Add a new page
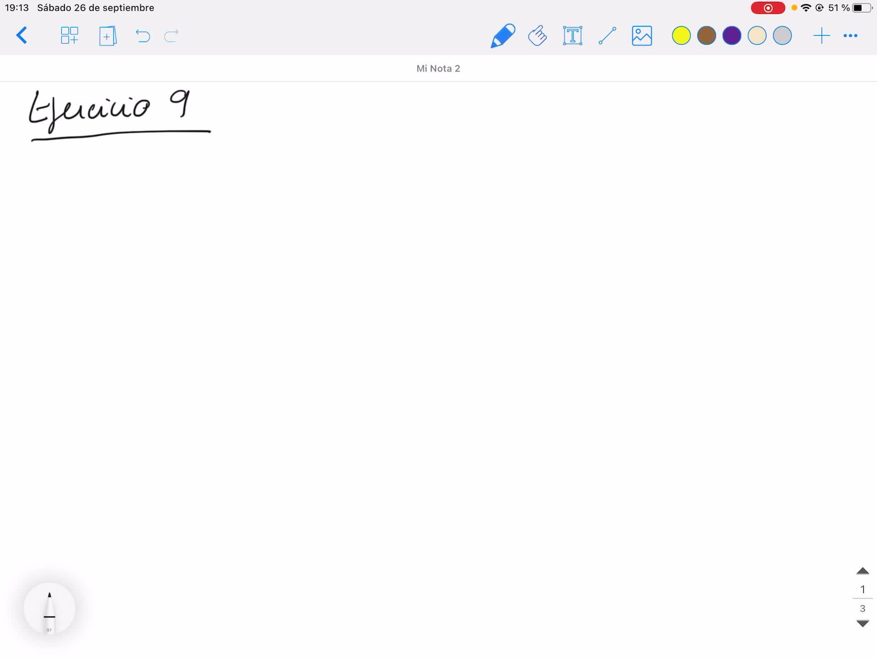877x658 pixels. click(108, 36)
